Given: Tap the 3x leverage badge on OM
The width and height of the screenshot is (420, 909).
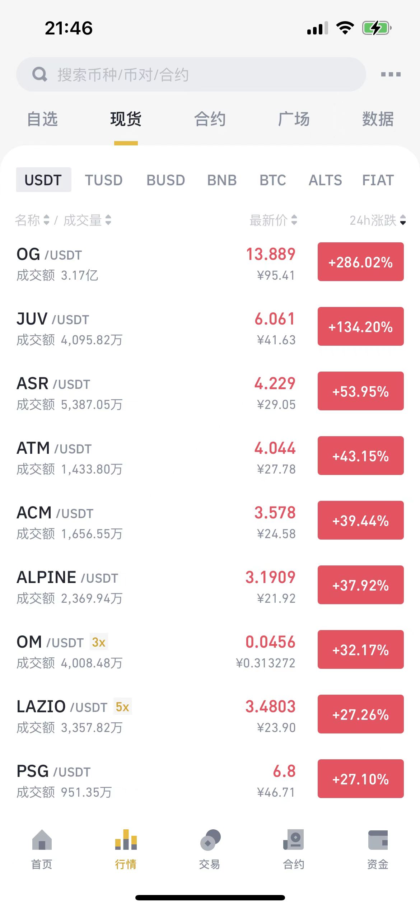Looking at the screenshot, I should [98, 642].
